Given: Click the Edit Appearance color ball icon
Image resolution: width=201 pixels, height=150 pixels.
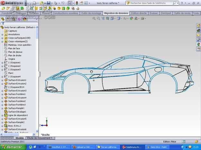Looking at the screenshot, I should [131, 19].
